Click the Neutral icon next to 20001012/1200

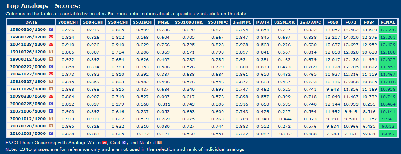pos(51,118)
